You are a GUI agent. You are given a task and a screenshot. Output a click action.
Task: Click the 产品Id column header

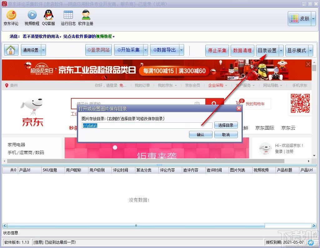tap(29, 170)
